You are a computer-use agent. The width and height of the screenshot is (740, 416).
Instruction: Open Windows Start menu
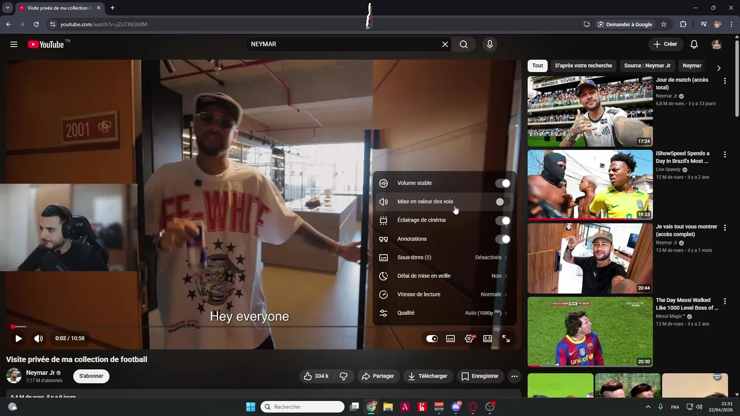click(x=250, y=407)
